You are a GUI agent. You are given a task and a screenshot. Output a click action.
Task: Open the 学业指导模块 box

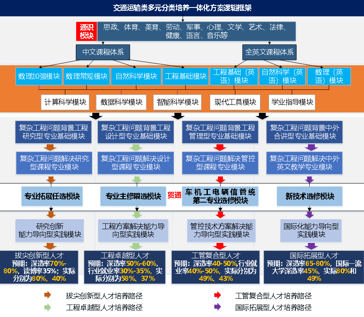[x=292, y=102]
